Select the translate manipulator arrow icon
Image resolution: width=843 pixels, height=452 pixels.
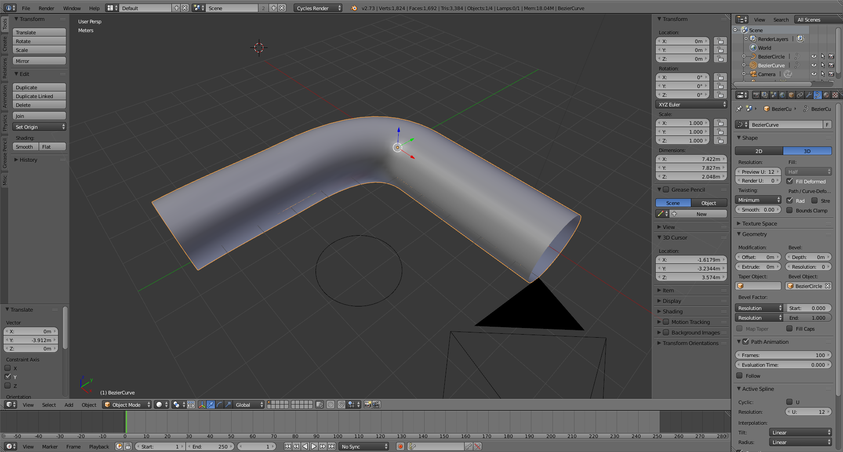[211, 405]
